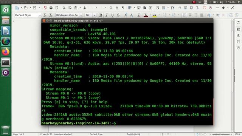Open the paragraph style dropdown arrow
The image size is (242, 136).
coord(40,15)
